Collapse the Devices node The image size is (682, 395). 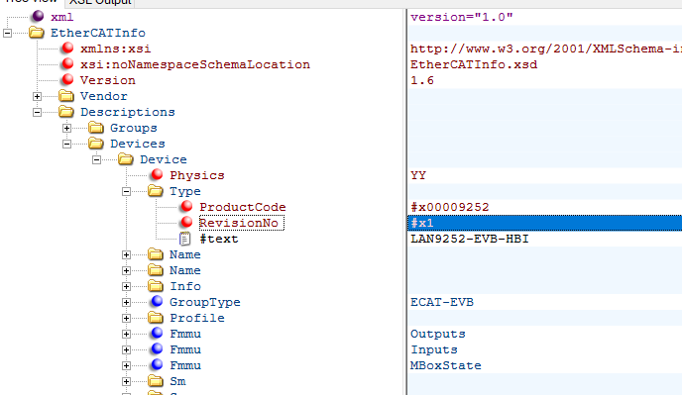pos(66,144)
